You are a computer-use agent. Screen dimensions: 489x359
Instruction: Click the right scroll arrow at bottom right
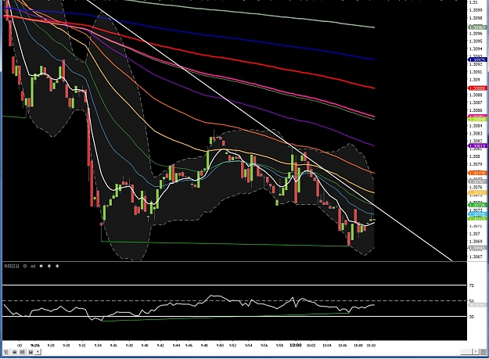[x=476, y=351]
